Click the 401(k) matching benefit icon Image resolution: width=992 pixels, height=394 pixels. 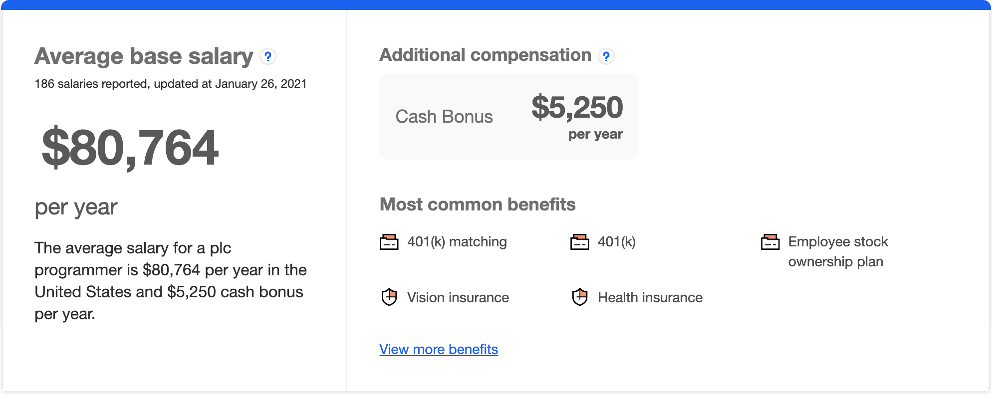pyautogui.click(x=389, y=242)
